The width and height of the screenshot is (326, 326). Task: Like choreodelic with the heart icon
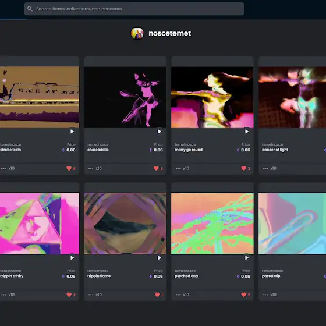click(x=156, y=168)
